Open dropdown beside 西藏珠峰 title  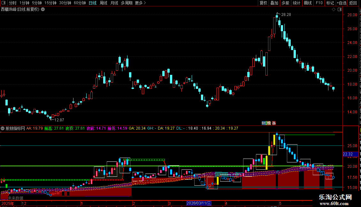[x=43, y=10]
